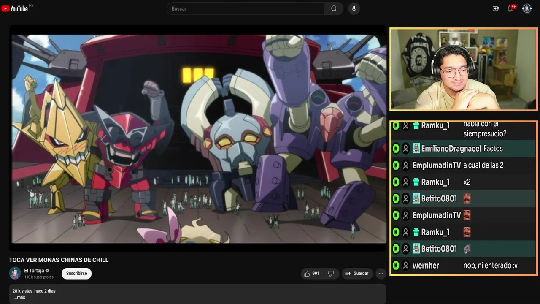
Task: Open the account avatar menu
Action: pos(527,8)
